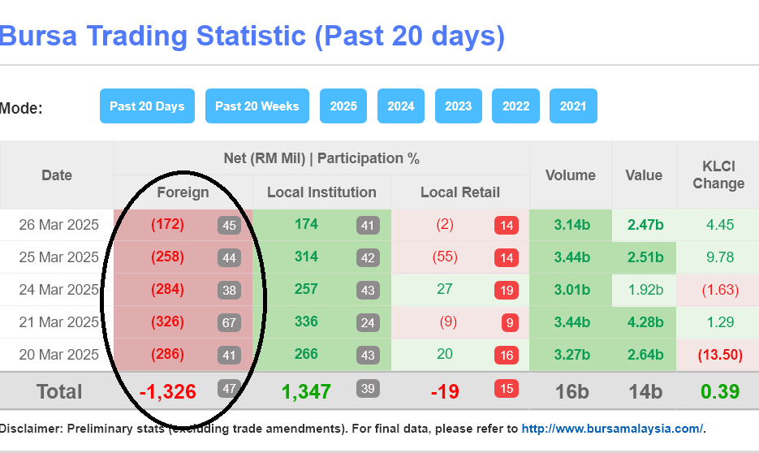Click foreign net value (286)
759x453 pixels.
(167, 354)
